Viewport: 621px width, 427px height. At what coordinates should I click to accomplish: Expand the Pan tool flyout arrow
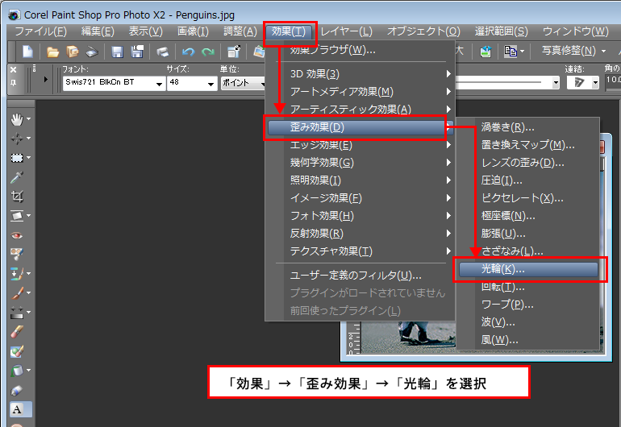[28, 119]
